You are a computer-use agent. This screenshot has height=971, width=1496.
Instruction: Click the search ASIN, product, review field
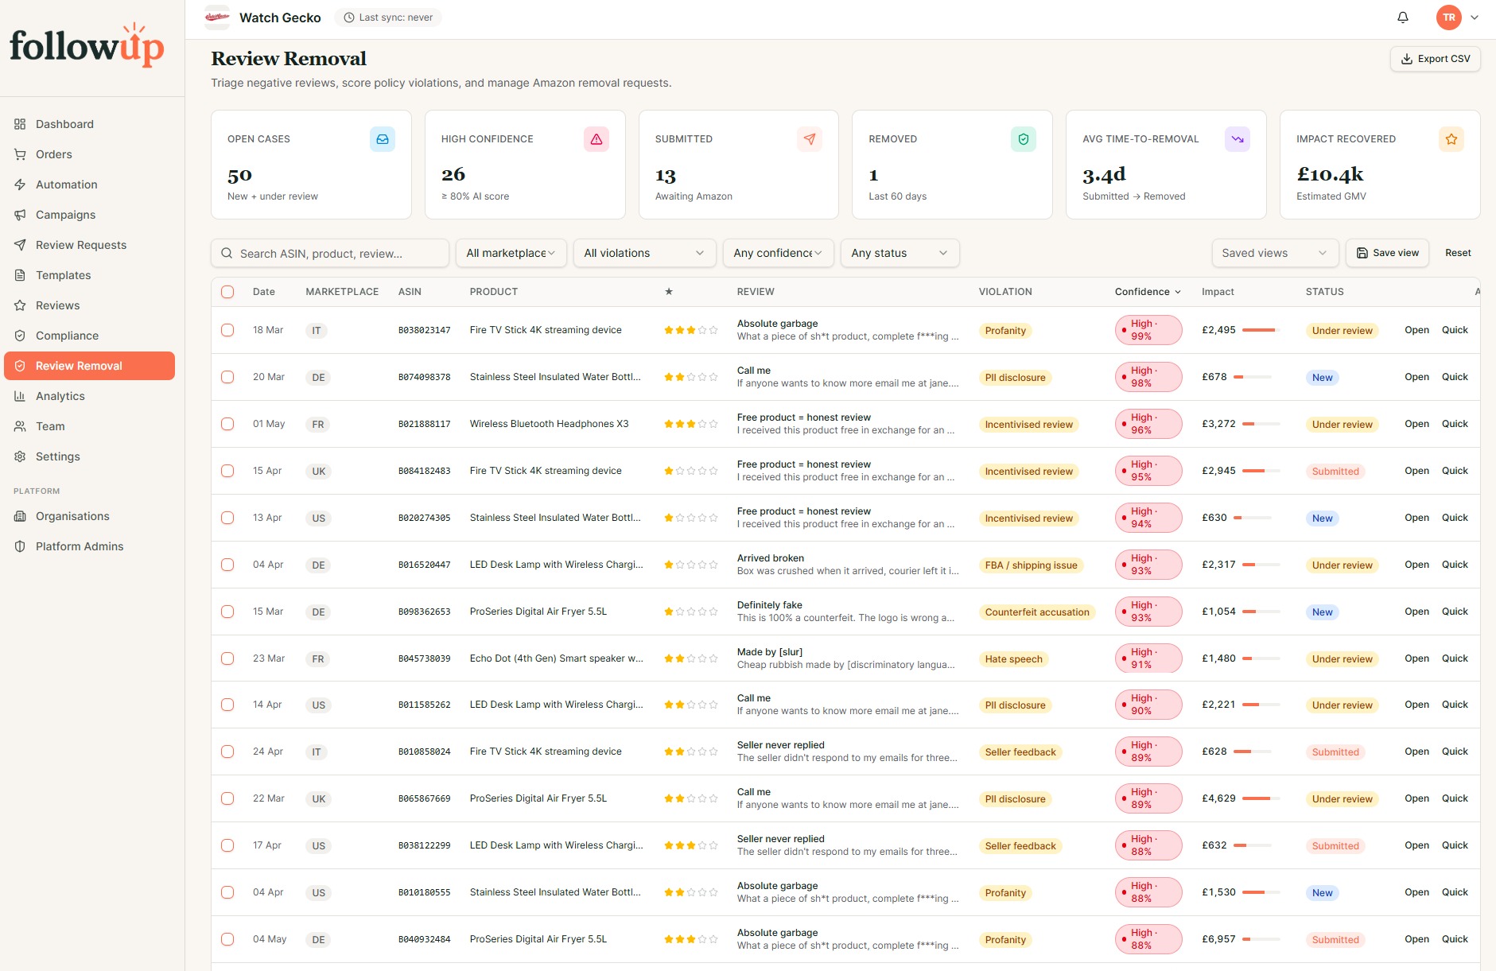tap(330, 253)
